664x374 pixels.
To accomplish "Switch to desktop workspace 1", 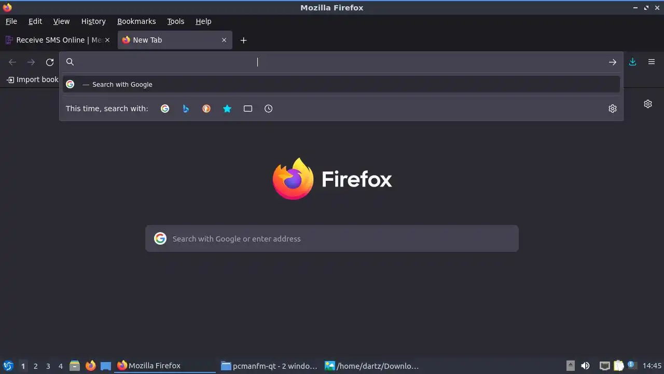I will (23, 366).
